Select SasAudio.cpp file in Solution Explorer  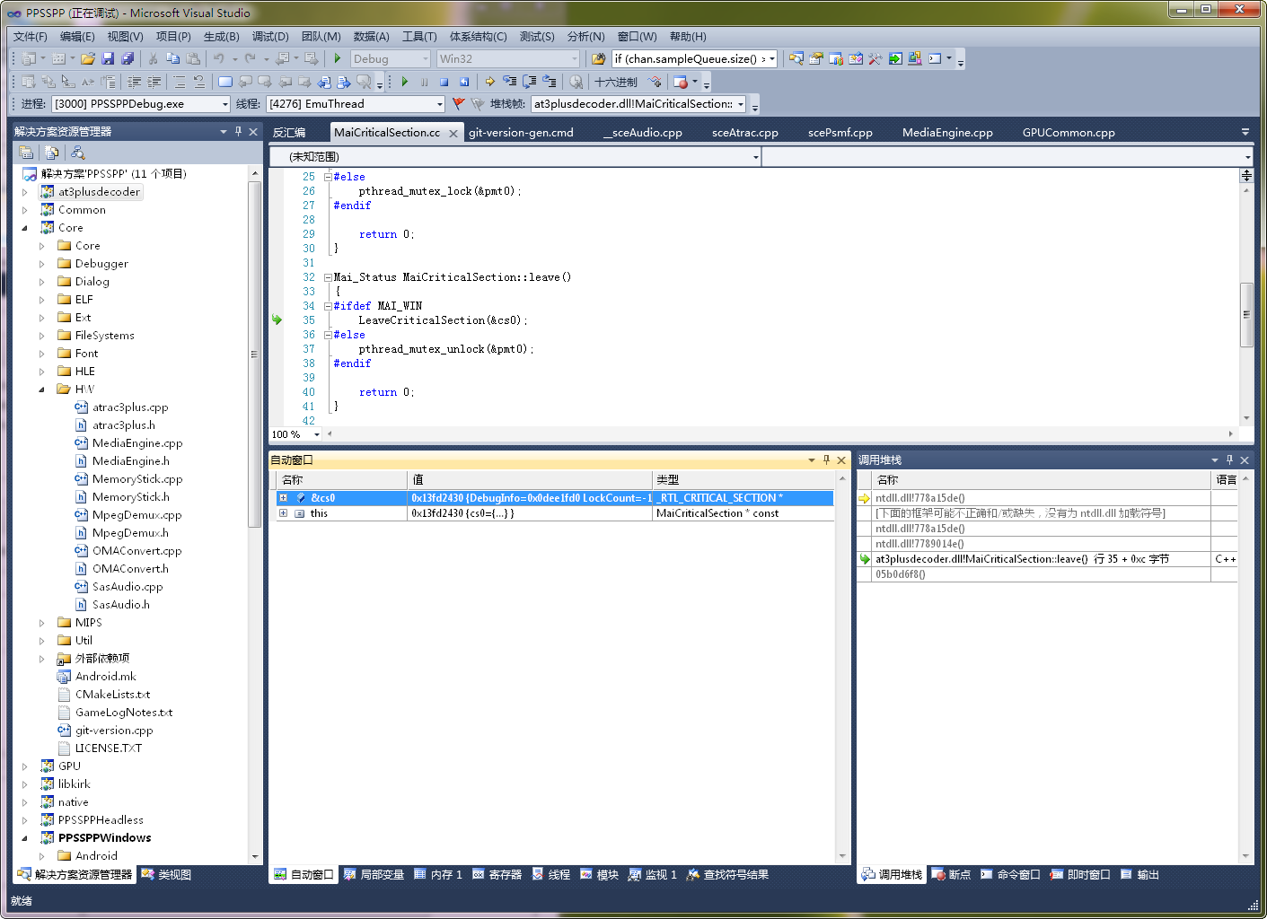tap(128, 587)
